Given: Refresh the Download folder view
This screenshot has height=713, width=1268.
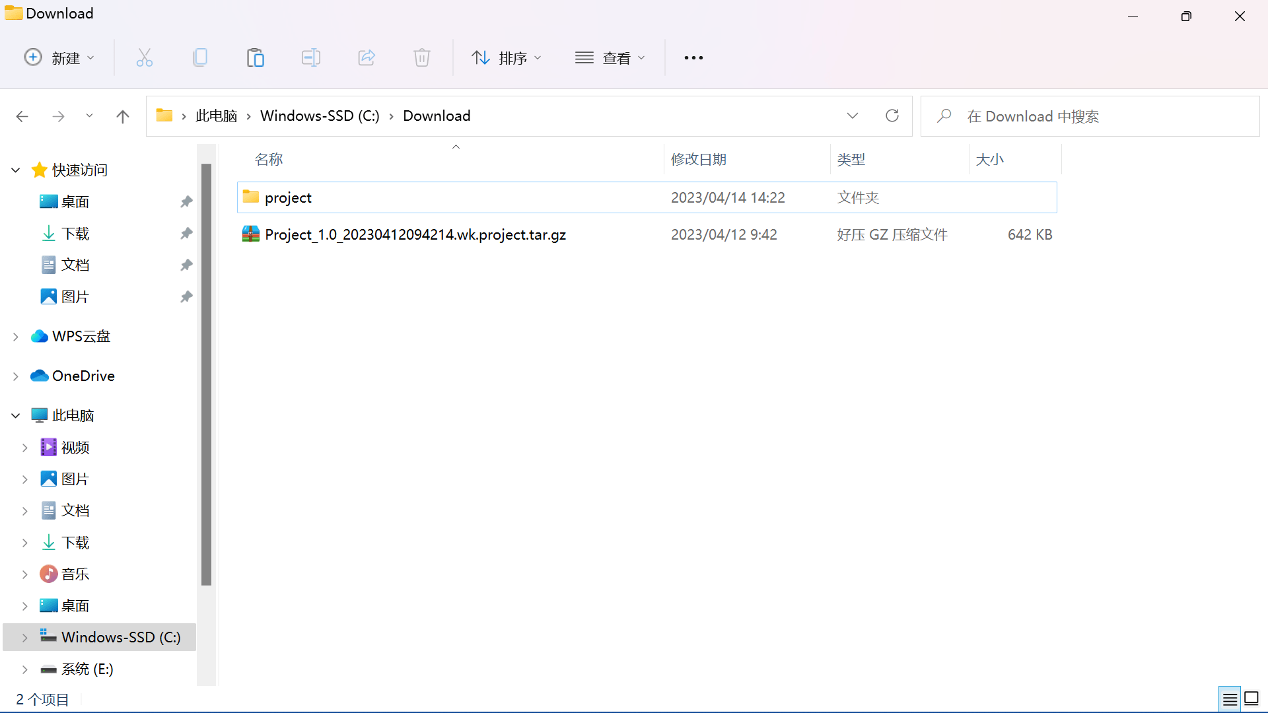Looking at the screenshot, I should click(892, 116).
